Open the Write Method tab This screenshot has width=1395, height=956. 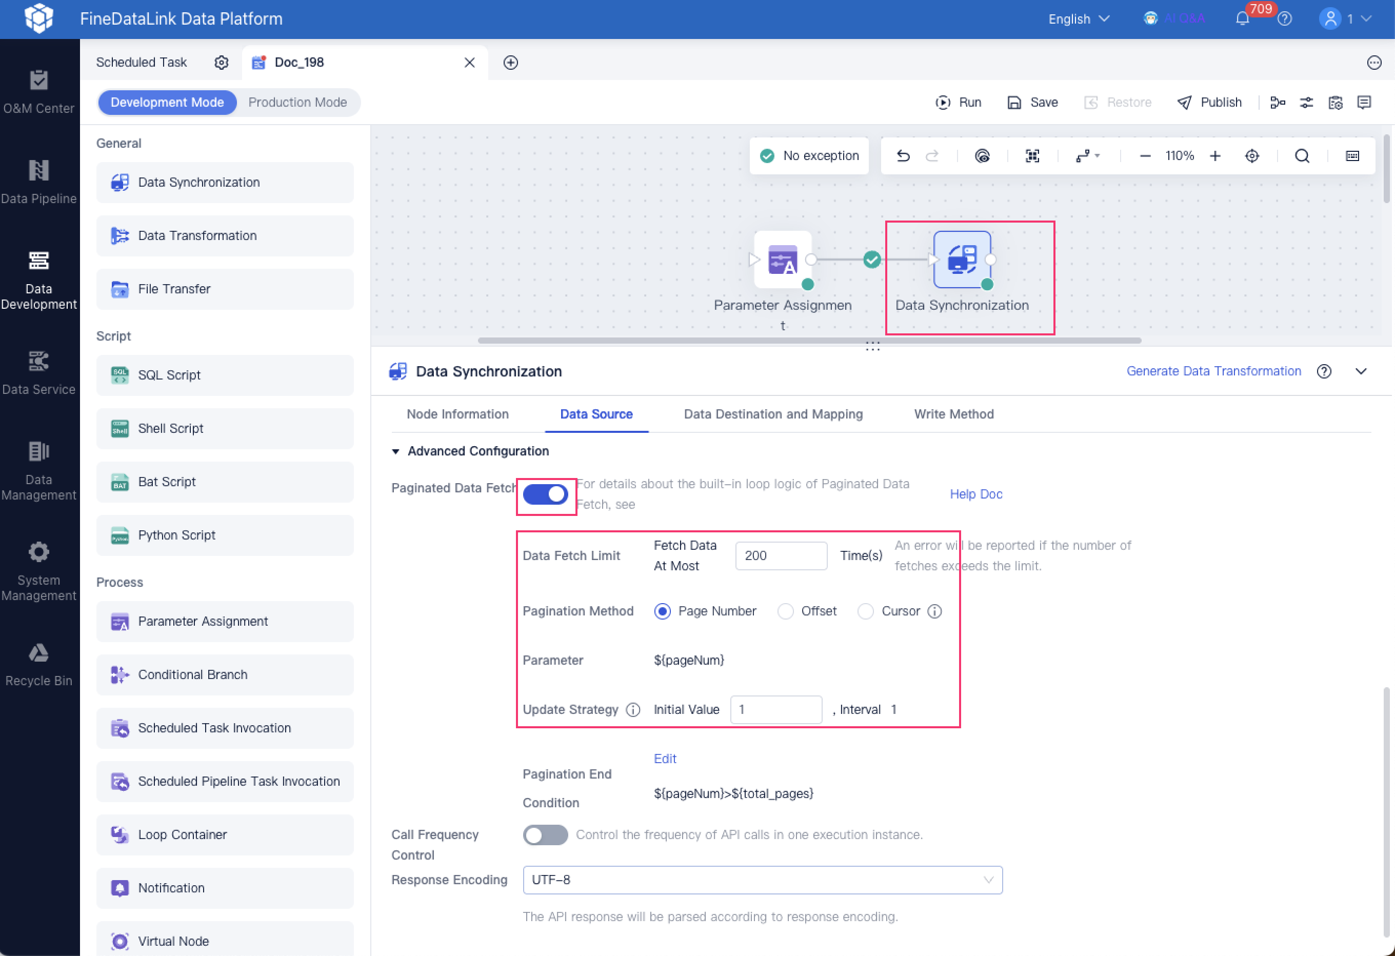click(954, 414)
